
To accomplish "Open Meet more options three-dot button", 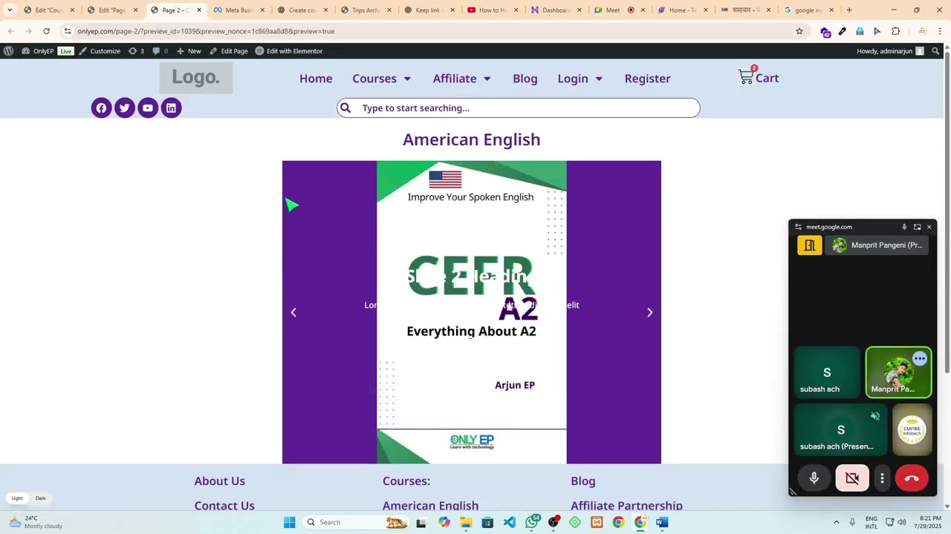I will coord(882,478).
